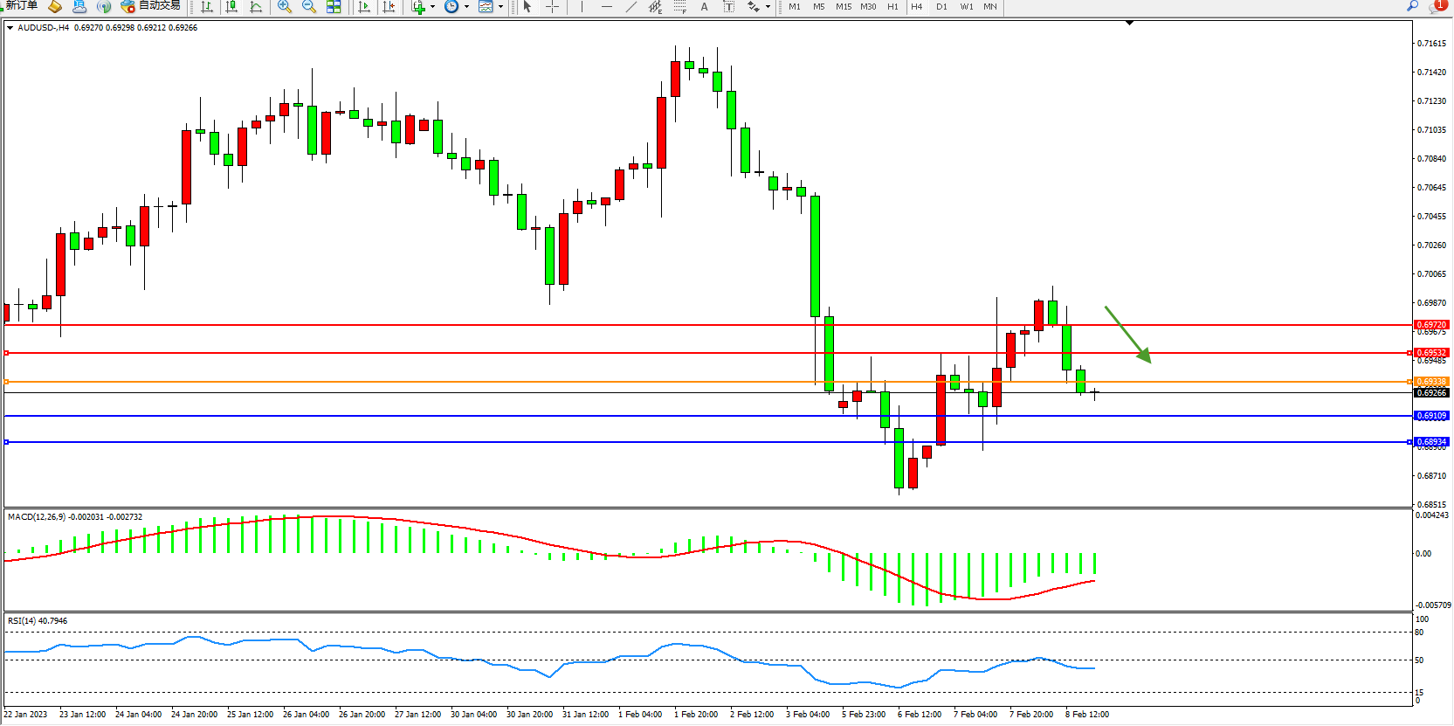Select the horizontal line drawing tool

pyautogui.click(x=607, y=7)
